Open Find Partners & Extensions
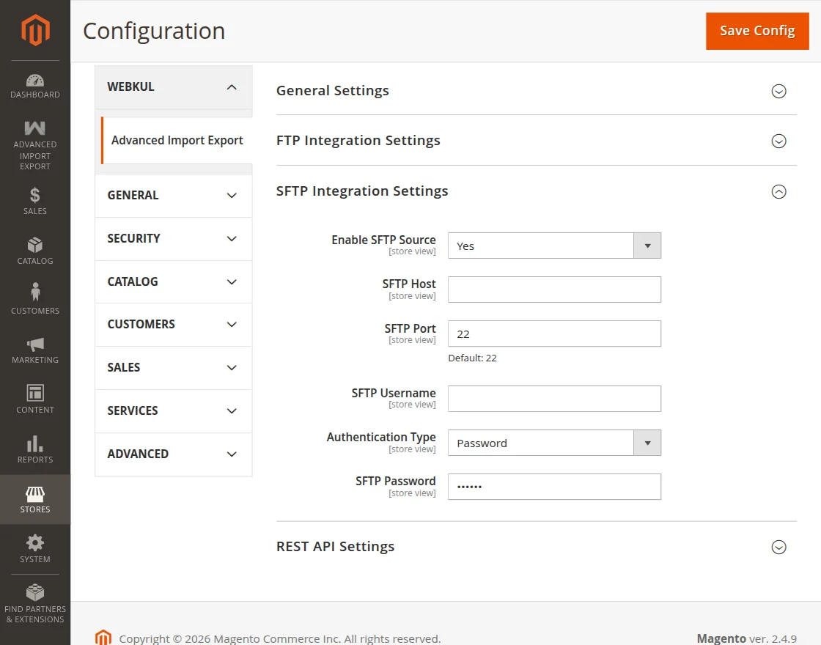Screen dimensions: 821x645 pos(35,604)
